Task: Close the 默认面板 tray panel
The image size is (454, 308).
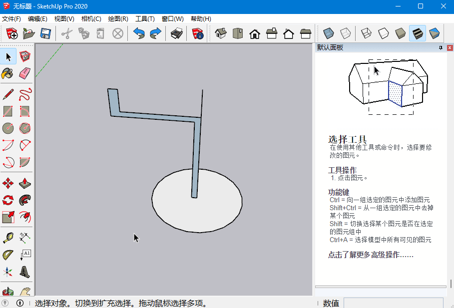Action: click(449, 48)
